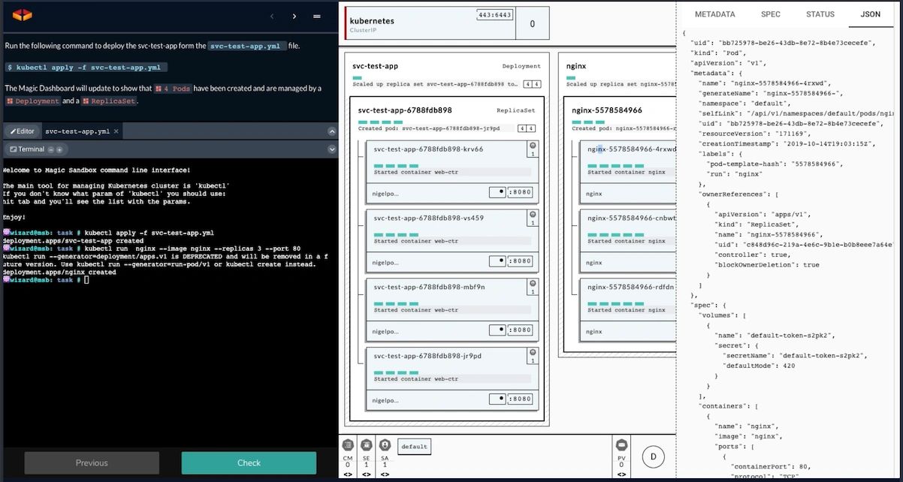This screenshot has height=482, width=903.
Task: Open the hamburger menu in the header
Action: tap(317, 16)
